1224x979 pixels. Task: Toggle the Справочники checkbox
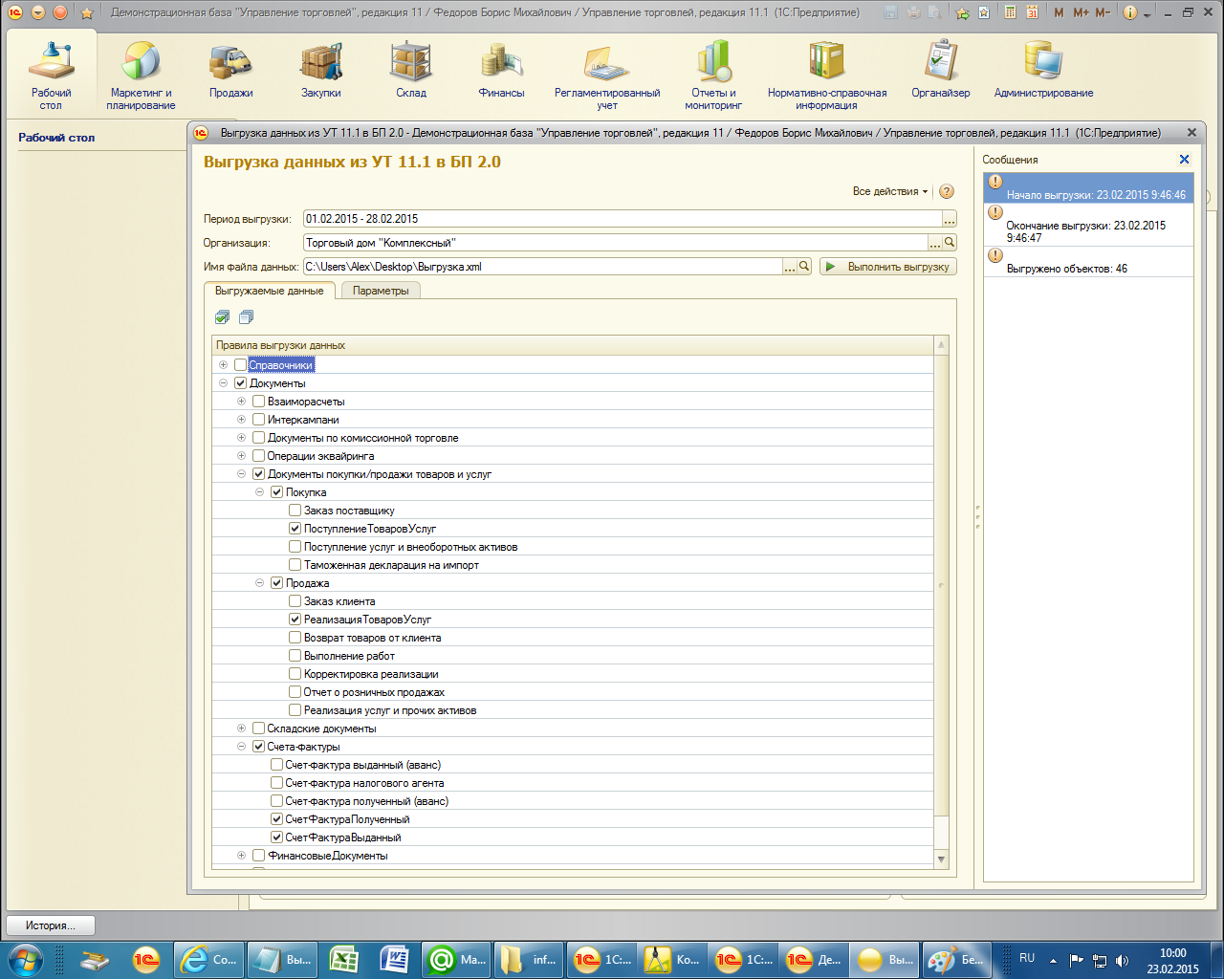241,365
